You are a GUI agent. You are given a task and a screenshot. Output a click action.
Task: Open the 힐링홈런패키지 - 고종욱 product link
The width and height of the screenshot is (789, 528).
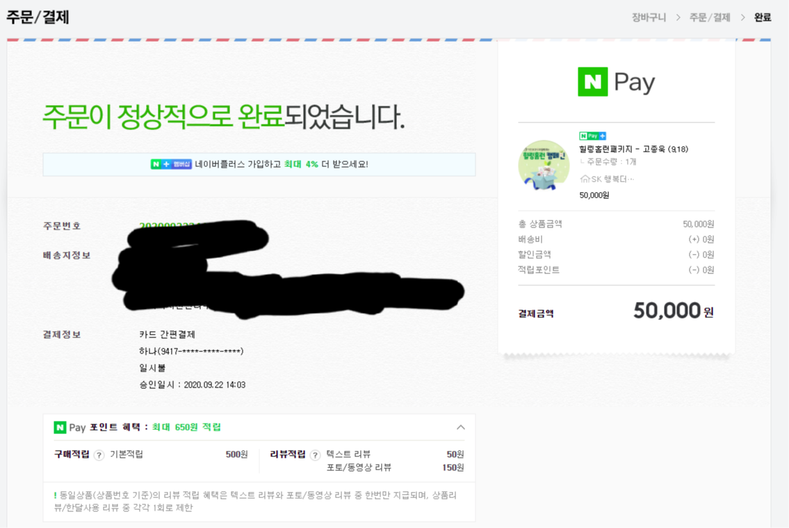pyautogui.click(x=633, y=149)
